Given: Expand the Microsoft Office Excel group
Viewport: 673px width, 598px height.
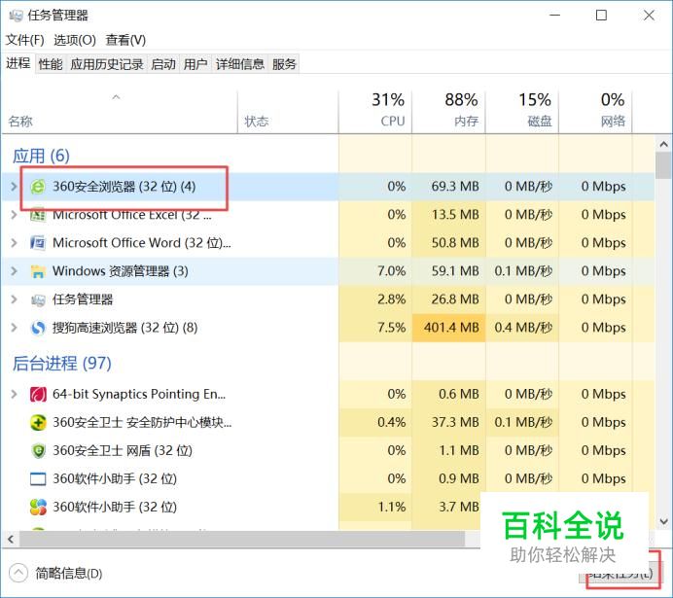Looking at the screenshot, I should coord(14,215).
